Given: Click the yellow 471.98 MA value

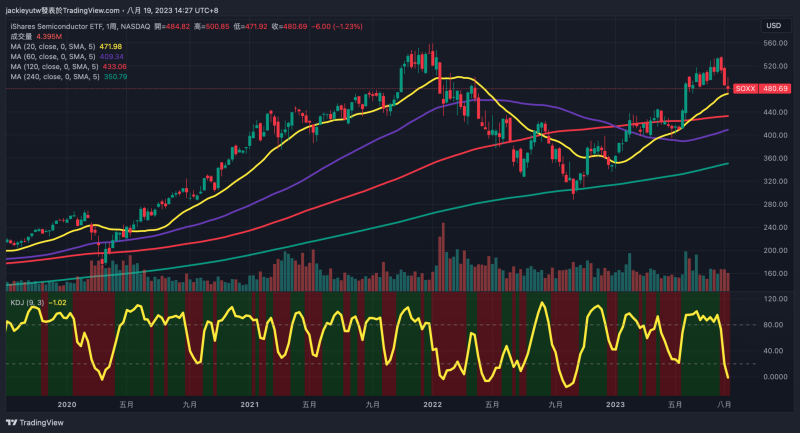Looking at the screenshot, I should coord(110,46).
